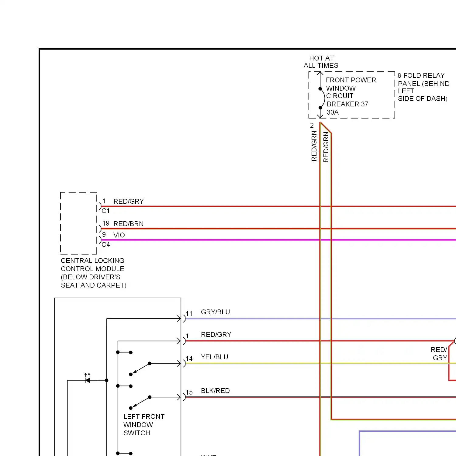Click the VIO wire label
Screen dimensions: 456x456
coord(119,235)
